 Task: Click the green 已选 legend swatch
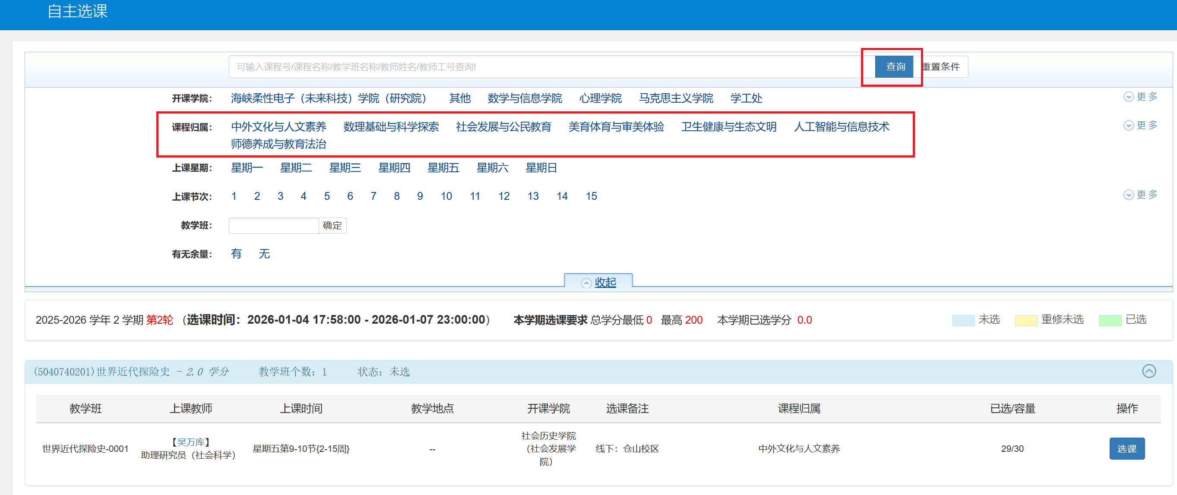tap(1110, 320)
